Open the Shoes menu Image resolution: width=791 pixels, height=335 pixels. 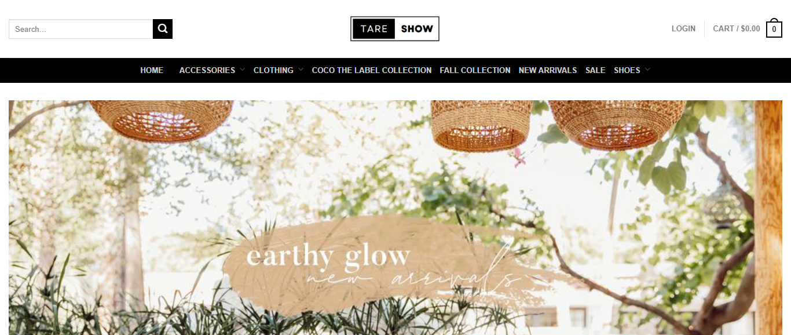[x=627, y=70]
